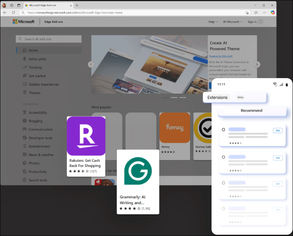Viewport: 293px width, 236px height.
Task: Open the Copilot icon in the toolbar
Action: click(273, 13)
